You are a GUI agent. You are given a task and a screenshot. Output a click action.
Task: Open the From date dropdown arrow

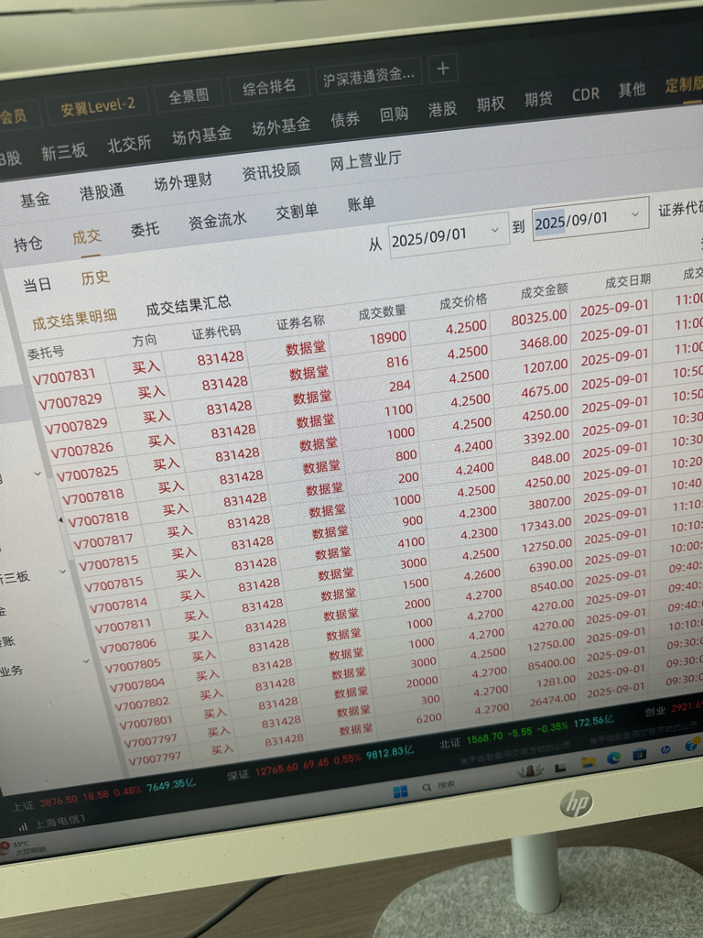[495, 230]
